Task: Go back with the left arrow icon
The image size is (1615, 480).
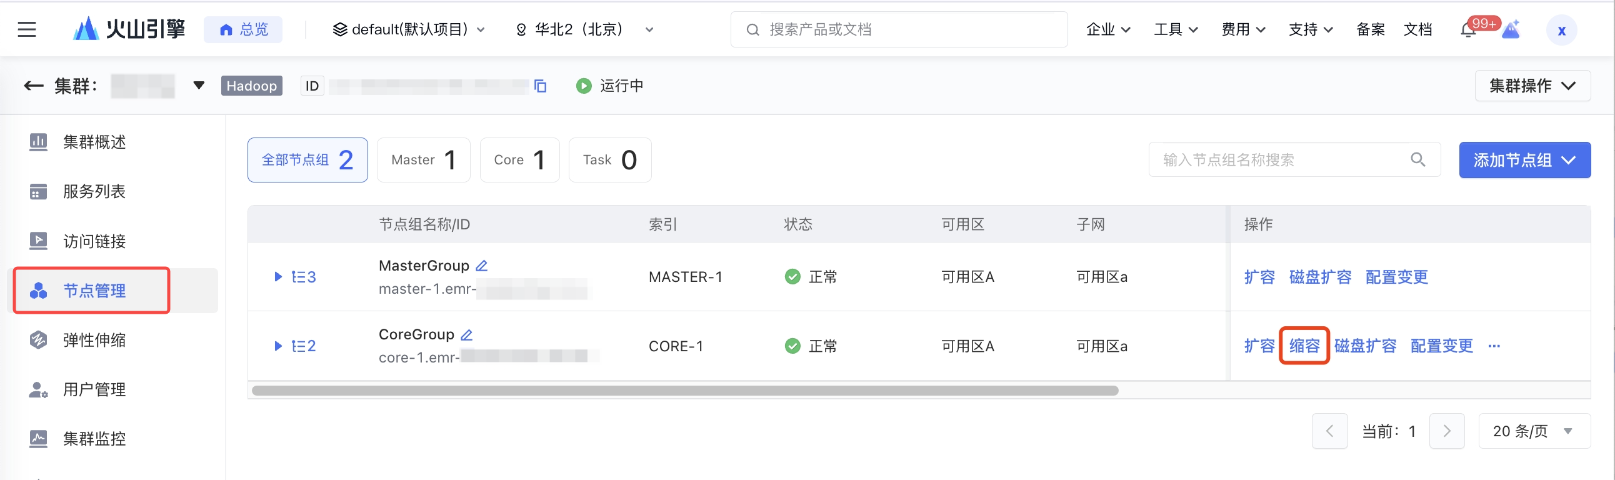Action: click(x=33, y=86)
